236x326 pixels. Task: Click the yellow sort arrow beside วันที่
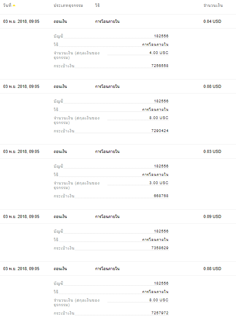pyautogui.click(x=14, y=5)
